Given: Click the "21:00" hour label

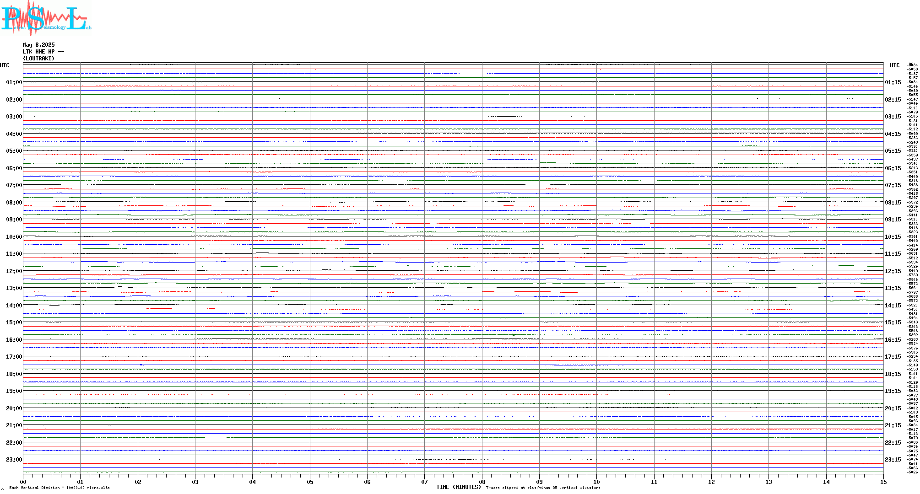Looking at the screenshot, I should tap(14, 425).
